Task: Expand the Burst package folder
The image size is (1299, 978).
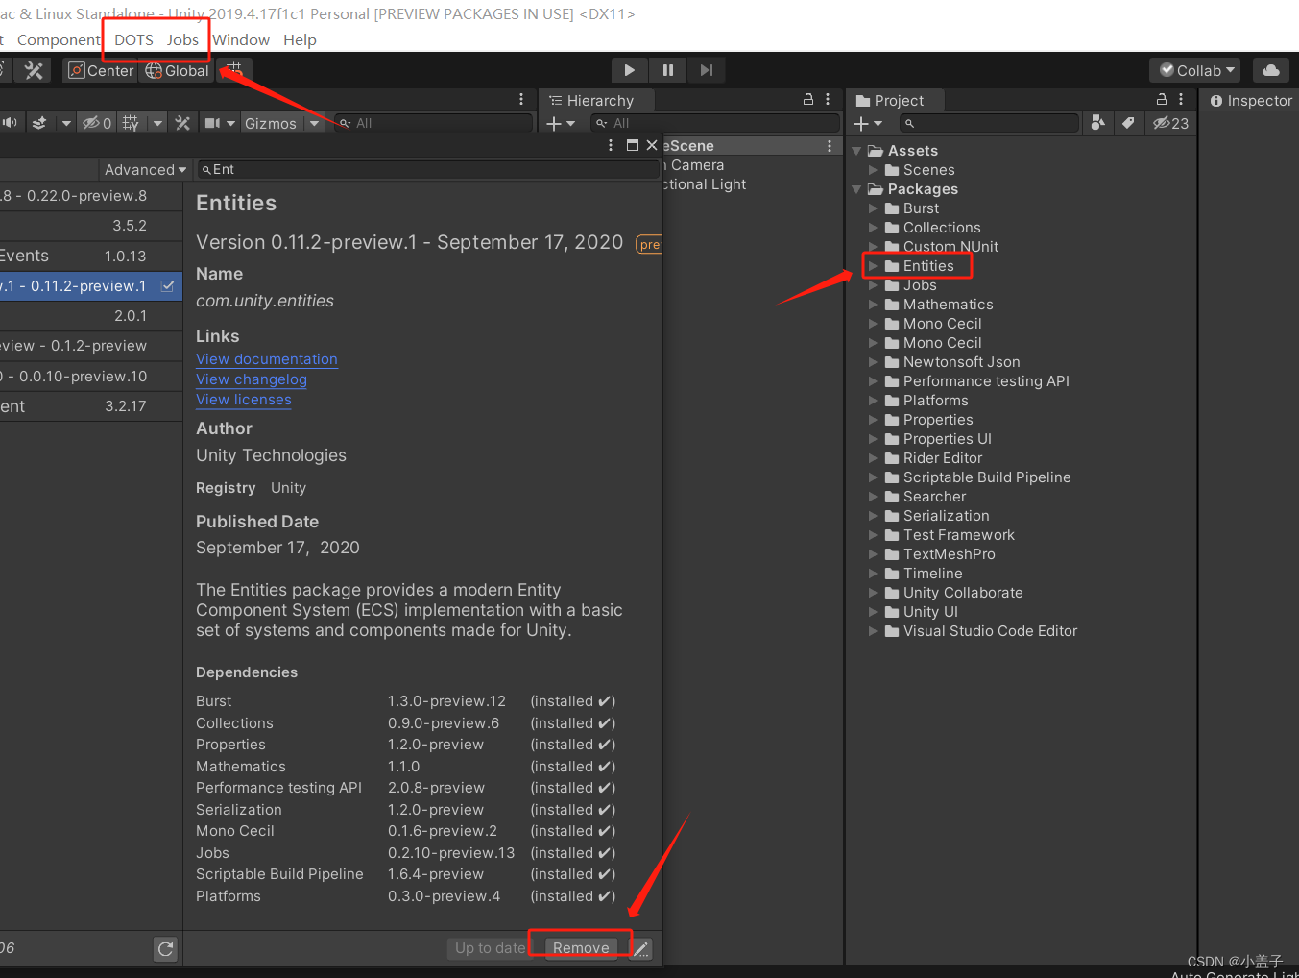Action: (873, 208)
